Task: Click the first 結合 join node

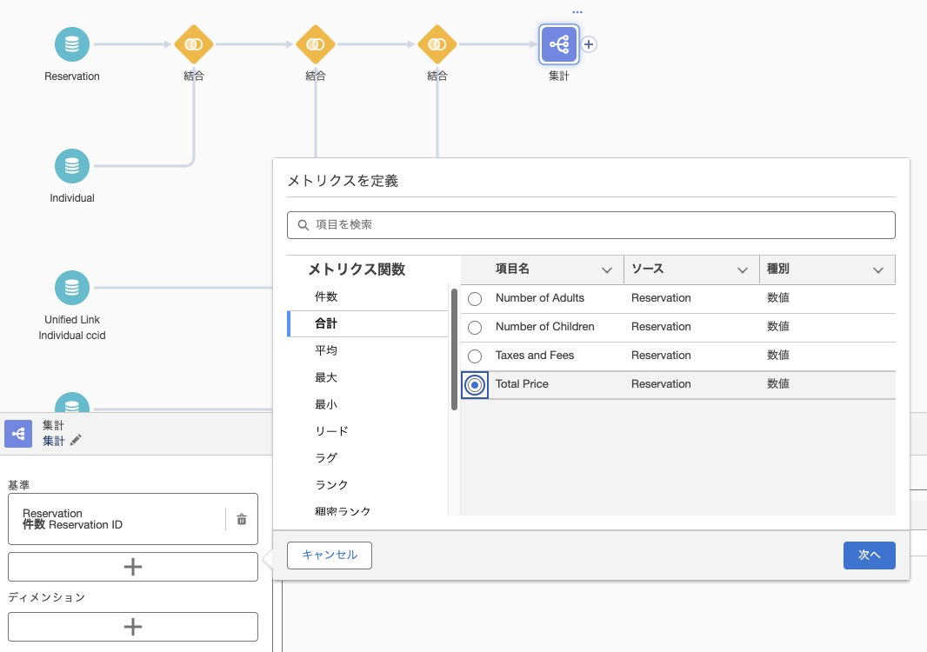Action: (x=194, y=44)
